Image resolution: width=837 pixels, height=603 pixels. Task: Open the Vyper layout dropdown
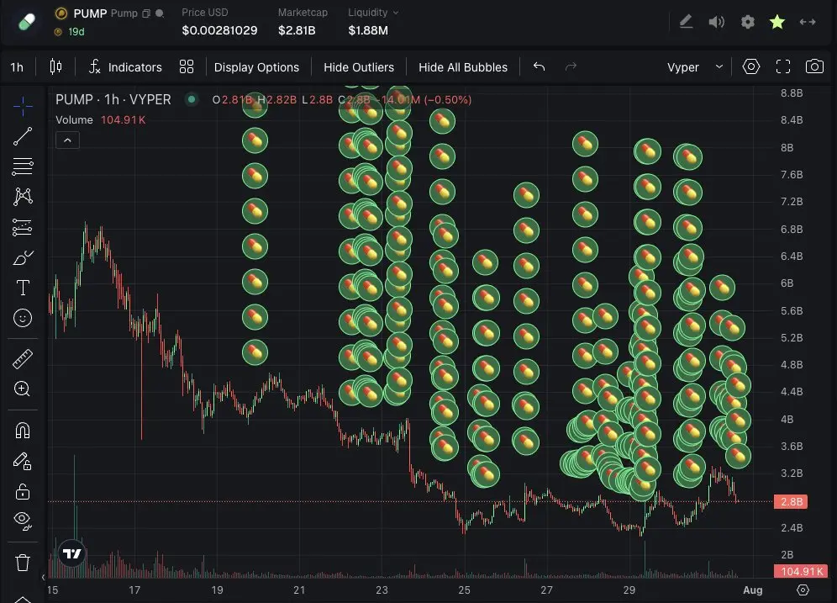coord(694,67)
